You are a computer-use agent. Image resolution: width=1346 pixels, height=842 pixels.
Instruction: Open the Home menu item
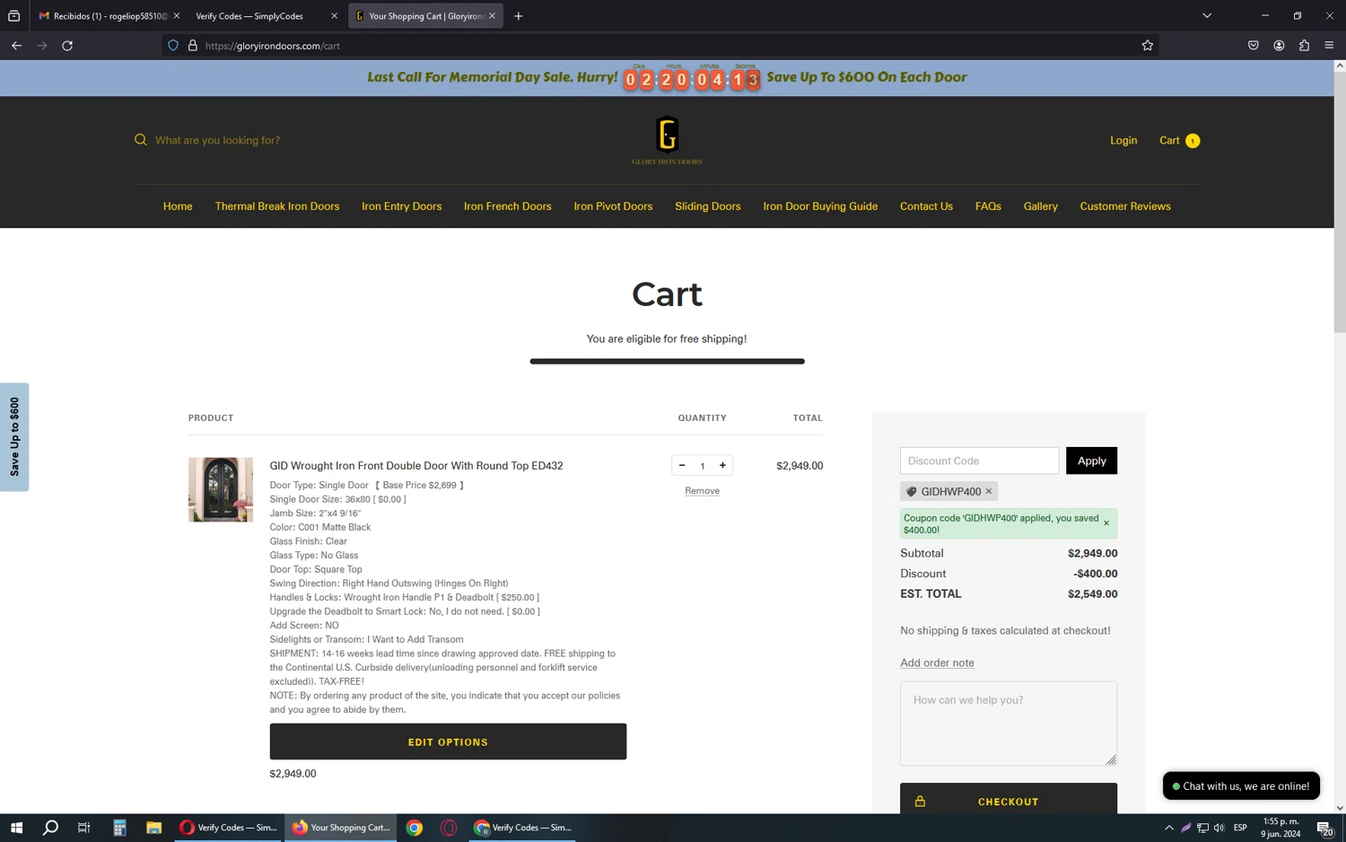tap(178, 206)
